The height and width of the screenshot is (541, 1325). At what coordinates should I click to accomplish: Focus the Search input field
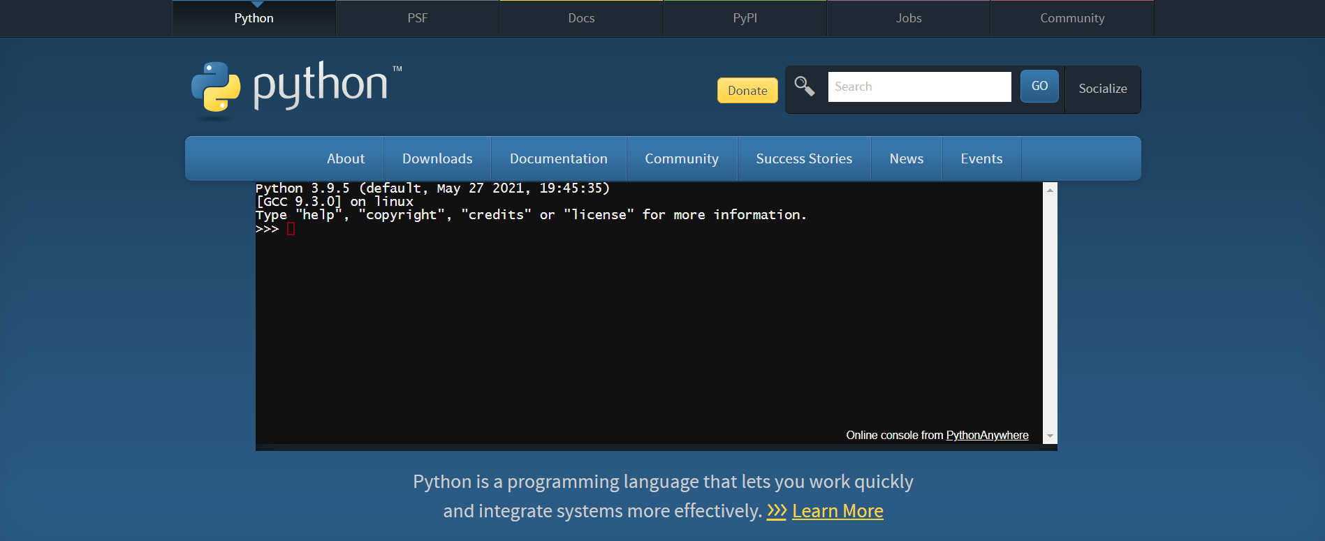tap(919, 87)
